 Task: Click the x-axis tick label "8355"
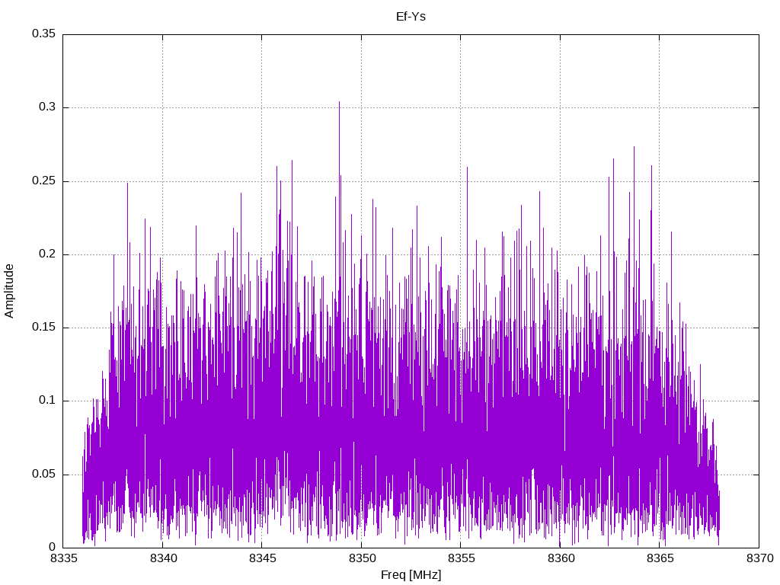click(461, 558)
